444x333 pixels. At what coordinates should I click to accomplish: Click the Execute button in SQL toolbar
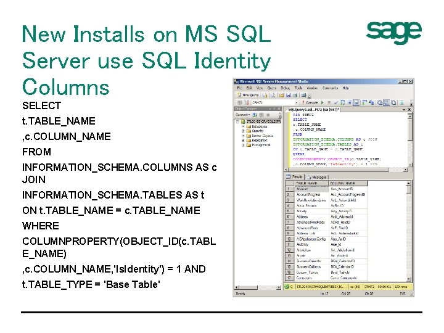pos(310,102)
